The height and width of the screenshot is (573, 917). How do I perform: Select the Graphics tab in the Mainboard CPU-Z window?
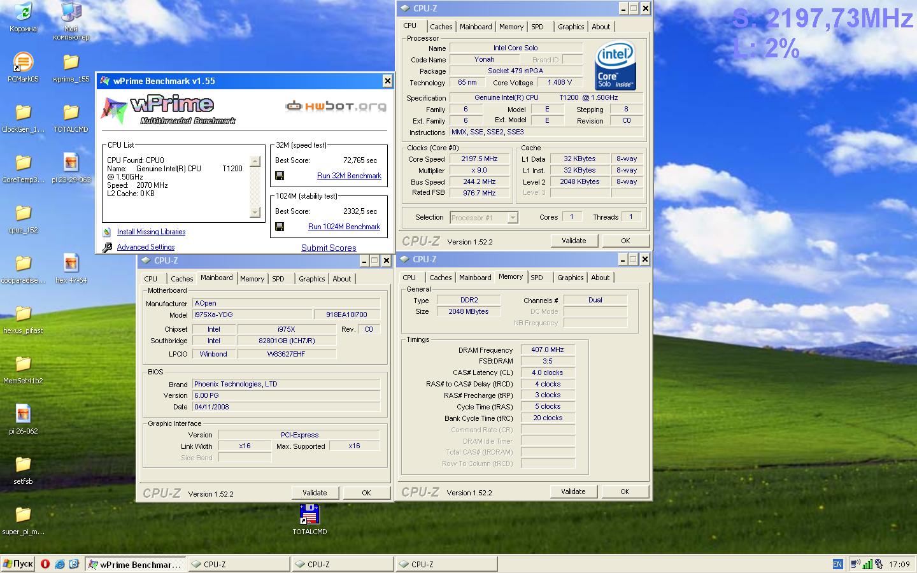click(x=311, y=279)
